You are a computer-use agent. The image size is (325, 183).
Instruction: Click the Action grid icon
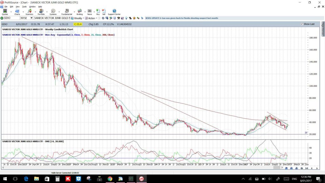[86, 18]
